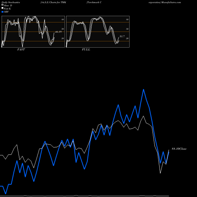Click the FULL chart label
Viewport: 197px width, 197px height.
pos(86,50)
